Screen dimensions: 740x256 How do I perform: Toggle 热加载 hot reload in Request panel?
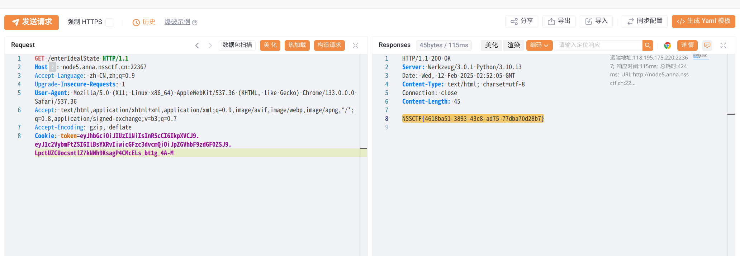(x=297, y=45)
